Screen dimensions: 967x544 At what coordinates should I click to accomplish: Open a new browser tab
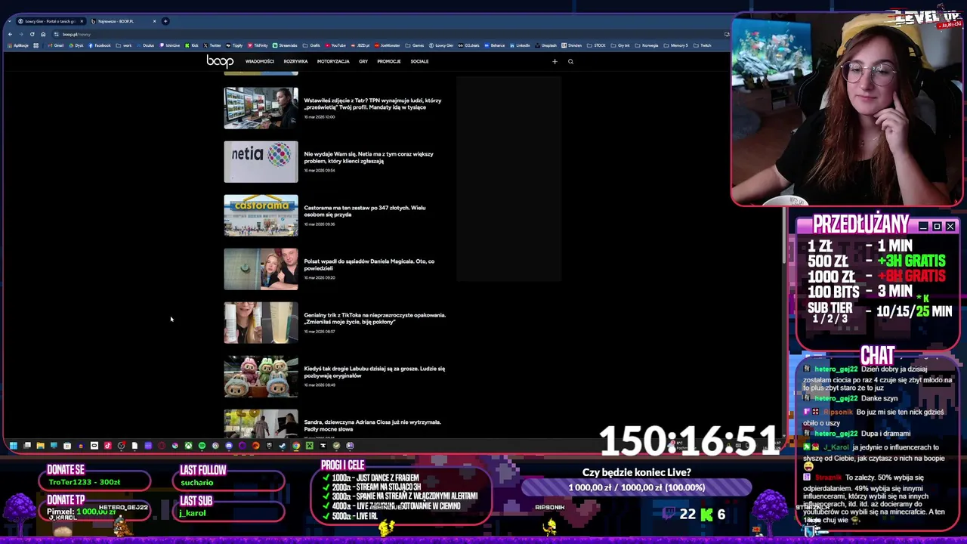[165, 21]
